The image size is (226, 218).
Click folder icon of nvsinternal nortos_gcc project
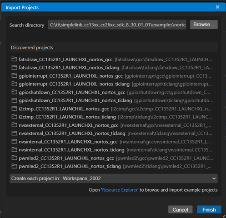pyautogui.click(x=14, y=141)
